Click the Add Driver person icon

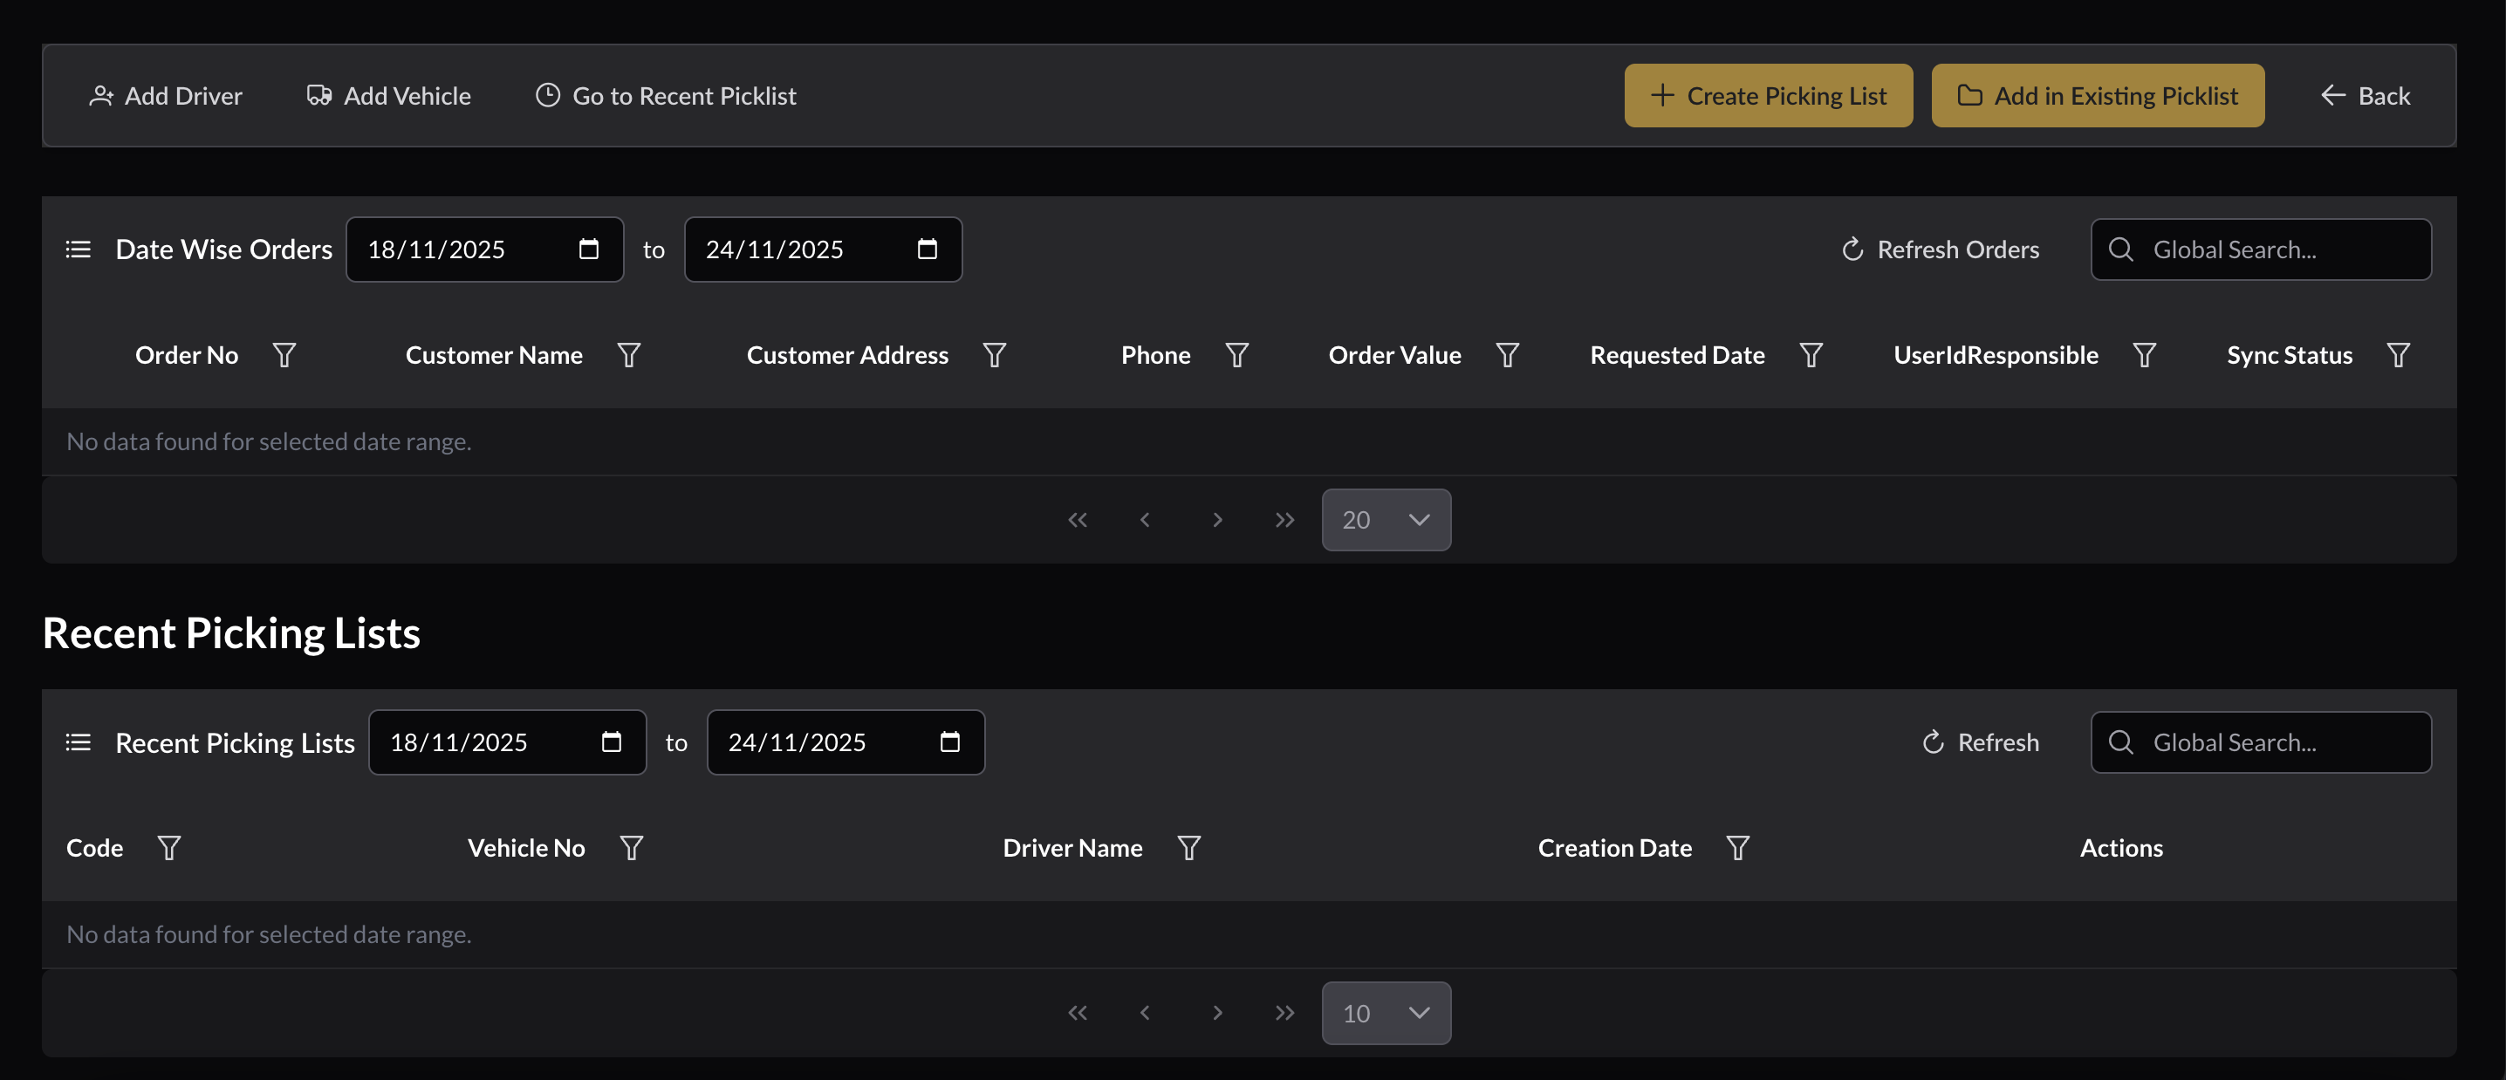point(102,95)
